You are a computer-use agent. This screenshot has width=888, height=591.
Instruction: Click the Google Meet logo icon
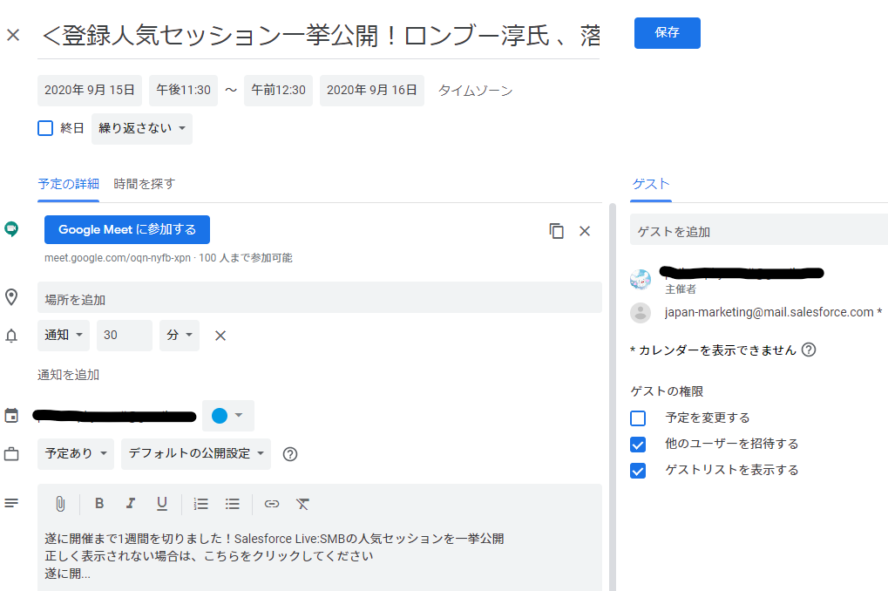(x=11, y=229)
